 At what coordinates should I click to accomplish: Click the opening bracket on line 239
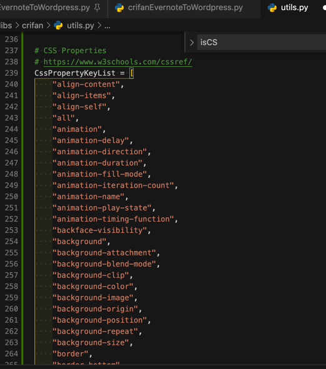point(132,73)
